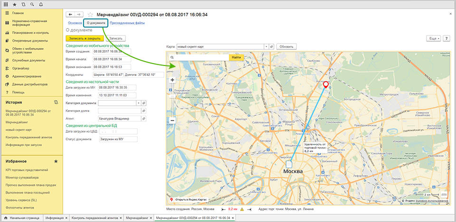Open help with the question mark button
The image size is (456, 222).
pyautogui.click(x=446, y=38)
